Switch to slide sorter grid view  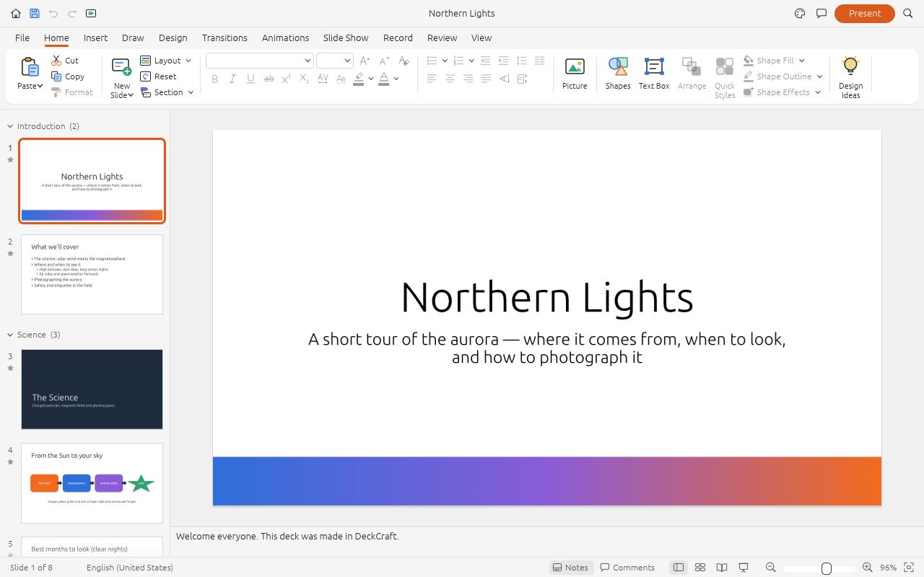pos(700,568)
